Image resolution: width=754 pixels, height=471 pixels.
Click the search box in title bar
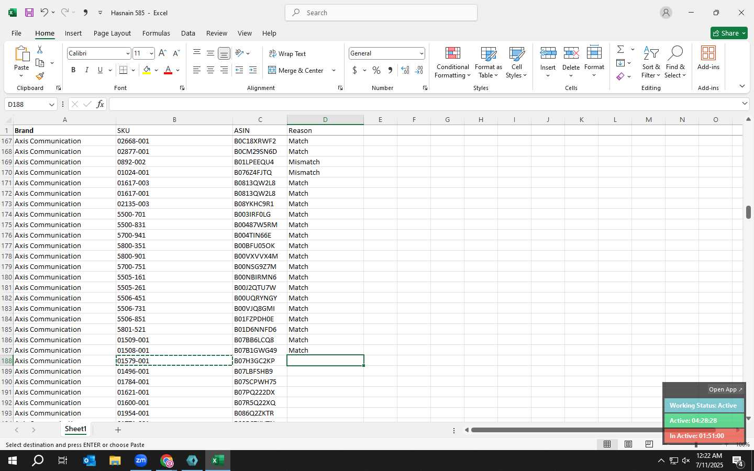[381, 13]
